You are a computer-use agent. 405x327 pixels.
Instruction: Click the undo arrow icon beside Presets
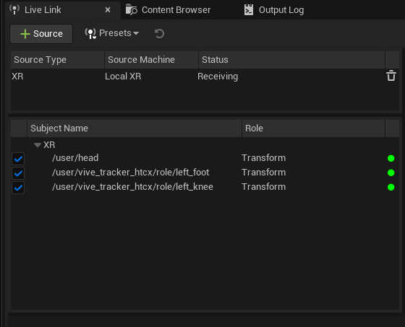click(x=159, y=33)
